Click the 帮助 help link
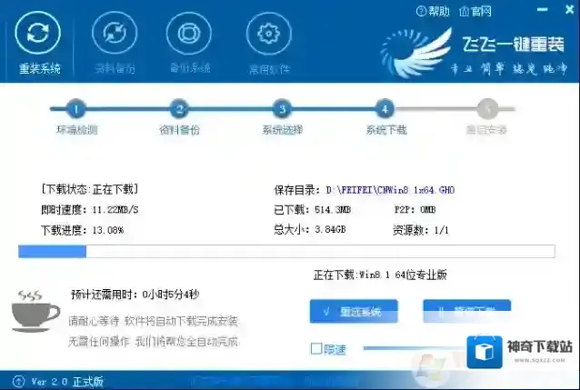 coord(433,11)
